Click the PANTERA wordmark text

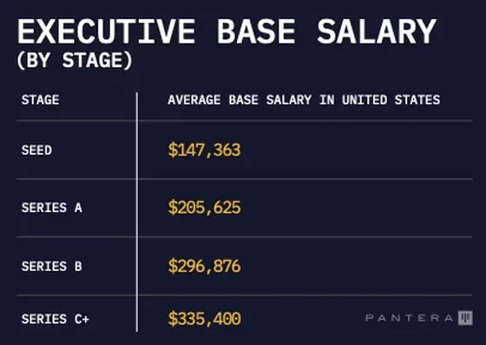[409, 318]
